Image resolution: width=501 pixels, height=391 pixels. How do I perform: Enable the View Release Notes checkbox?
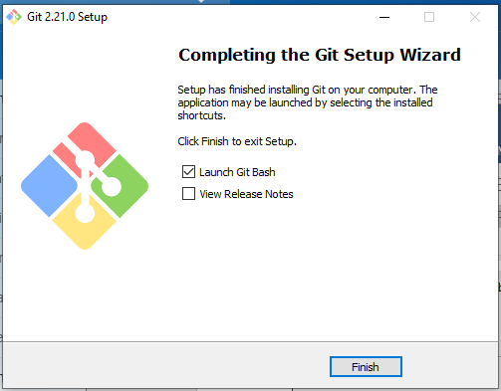pos(188,194)
